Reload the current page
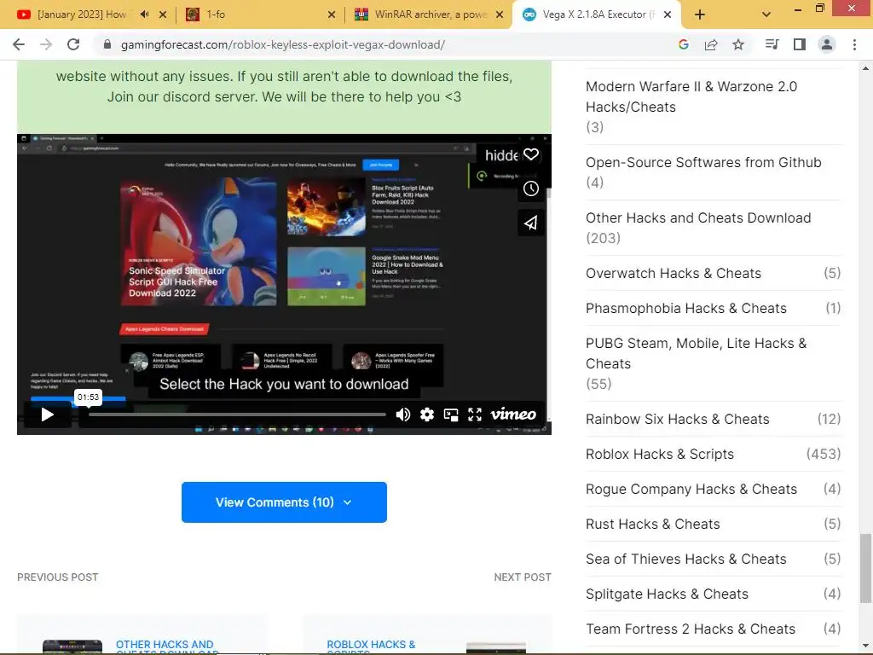The width and height of the screenshot is (873, 655). [73, 44]
